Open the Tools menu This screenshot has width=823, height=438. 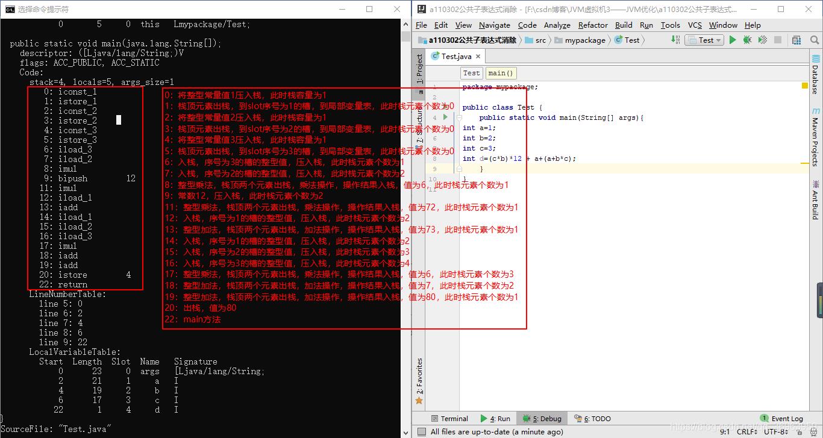tap(670, 25)
